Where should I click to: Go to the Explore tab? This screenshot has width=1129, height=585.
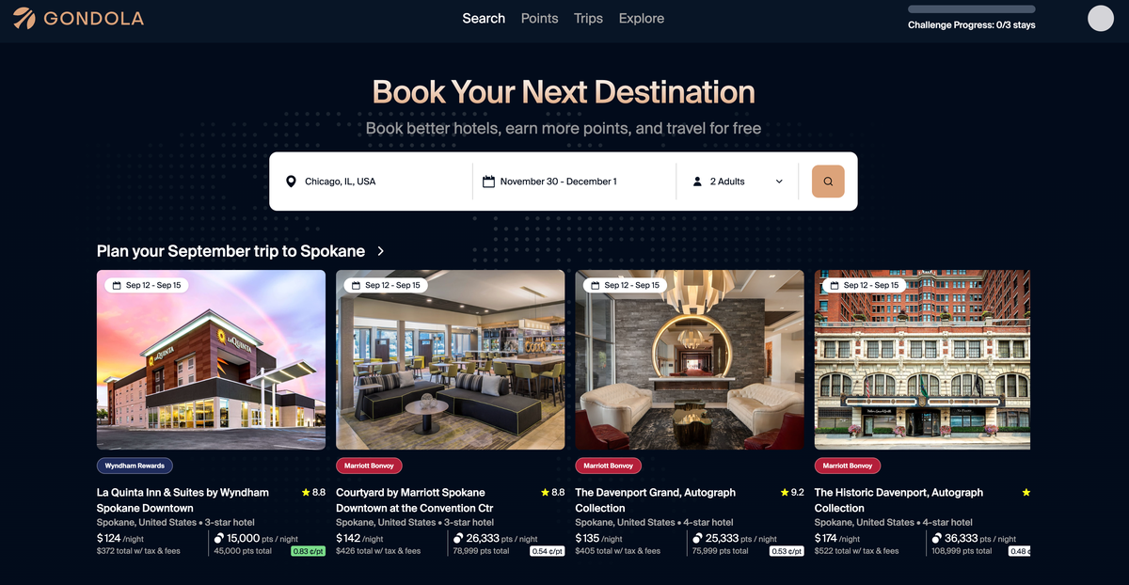[x=642, y=18]
